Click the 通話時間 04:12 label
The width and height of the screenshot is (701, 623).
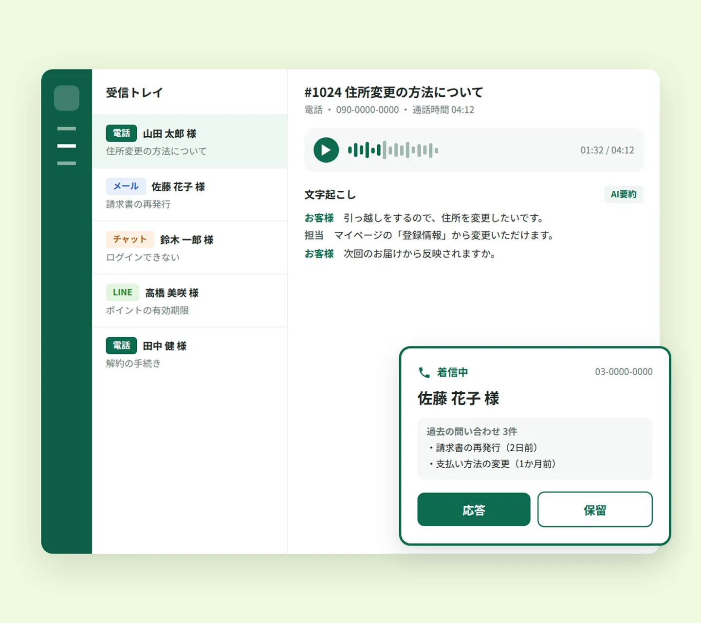(x=443, y=110)
